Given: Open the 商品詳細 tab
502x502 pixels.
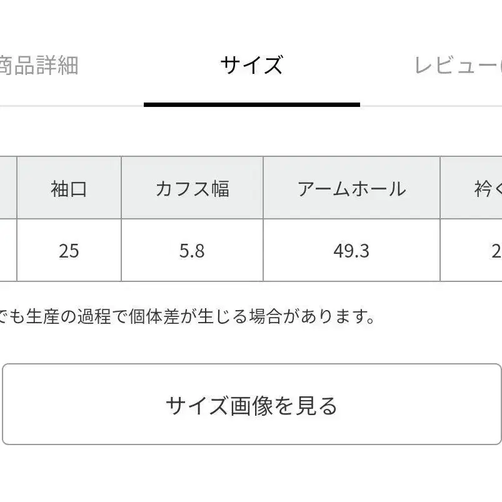Looking at the screenshot, I should [x=39, y=65].
